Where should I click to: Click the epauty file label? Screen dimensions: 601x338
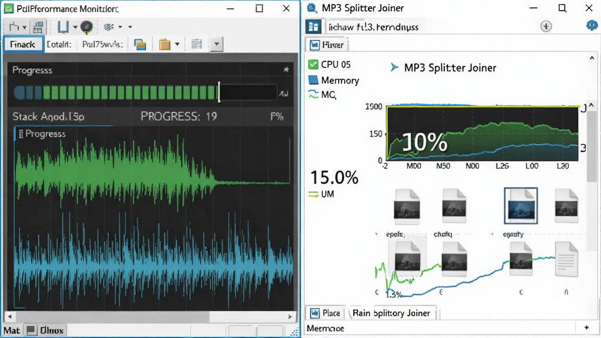(513, 234)
